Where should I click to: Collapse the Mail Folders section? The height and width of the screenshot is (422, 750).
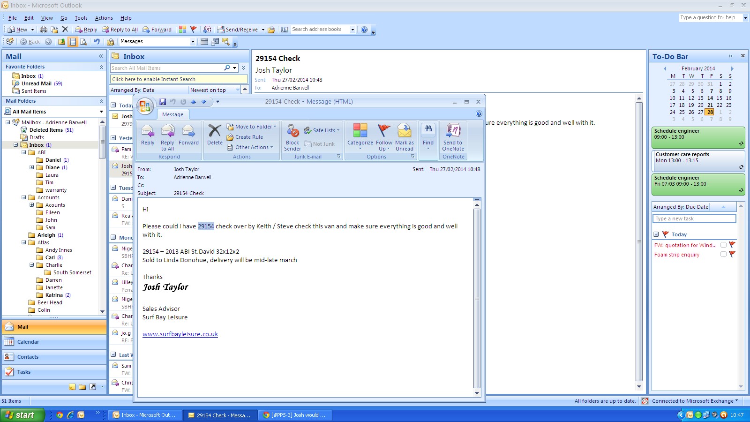point(101,101)
